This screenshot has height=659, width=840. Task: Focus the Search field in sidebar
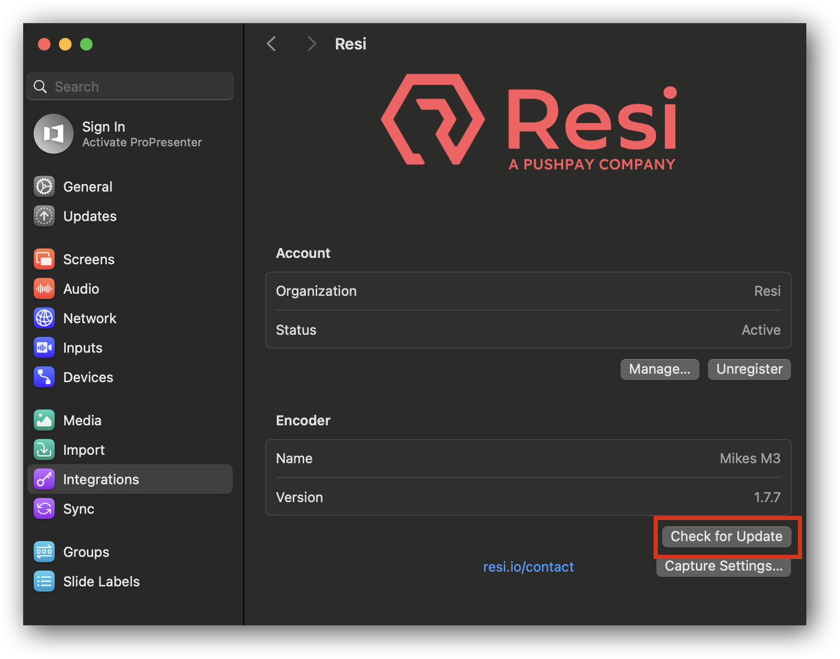pos(137,86)
